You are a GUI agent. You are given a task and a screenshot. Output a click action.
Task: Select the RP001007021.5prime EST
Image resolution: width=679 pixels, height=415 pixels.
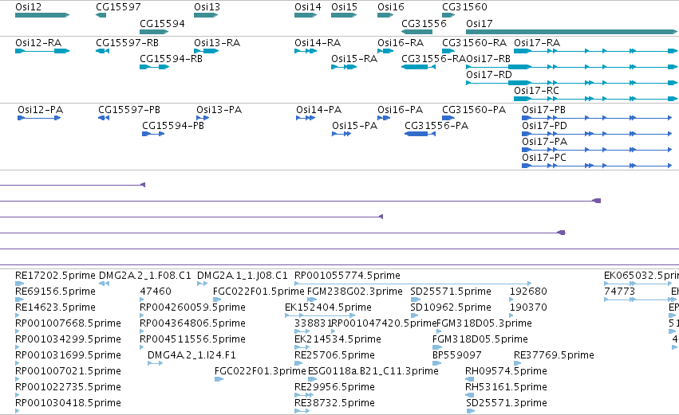[x=18, y=379]
